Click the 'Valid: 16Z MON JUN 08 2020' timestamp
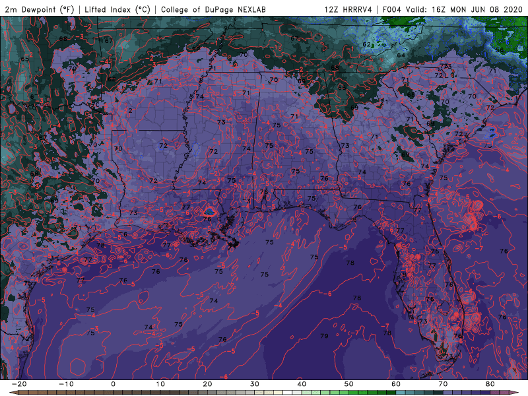This screenshot has width=528, height=396. (464, 9)
